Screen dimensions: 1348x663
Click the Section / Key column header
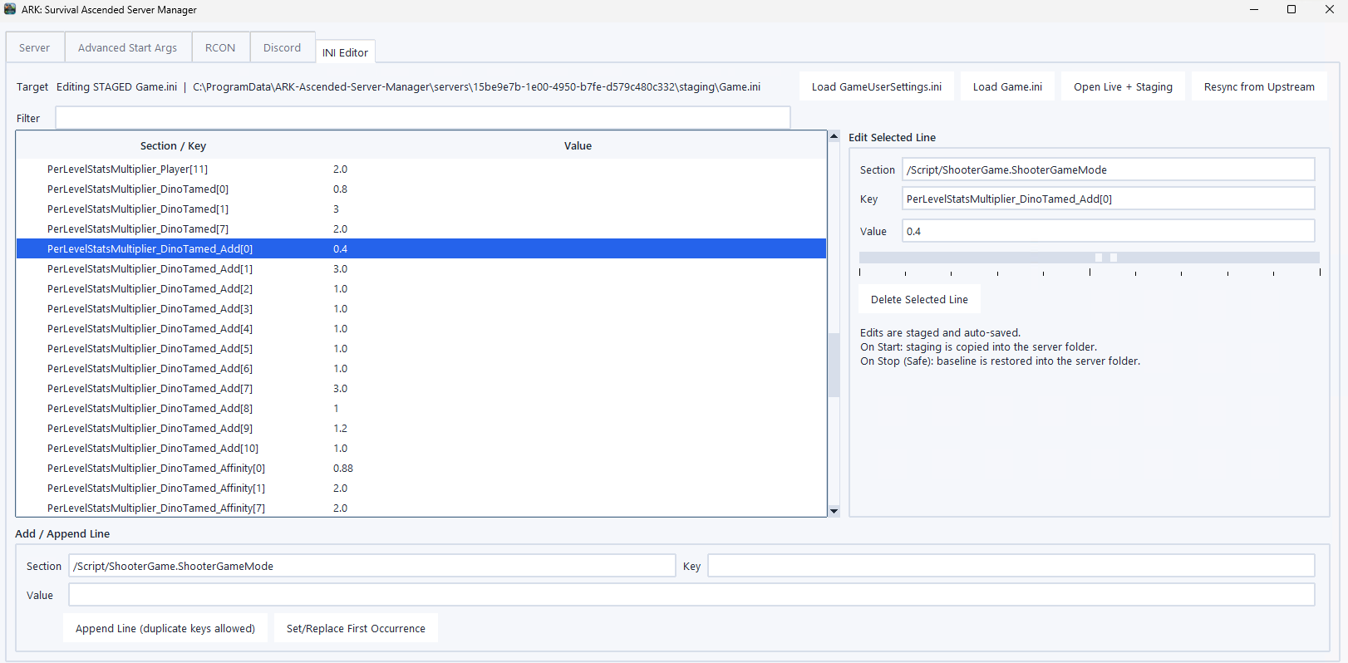[x=173, y=145]
